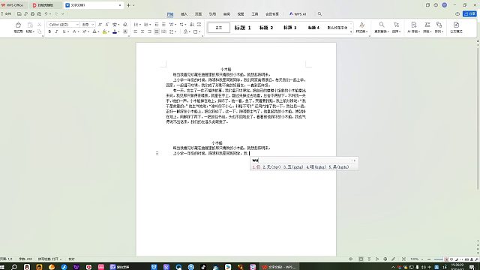Screen dimensions: 480x270
Task: Click the Find and Replace magnifier icon
Action: (x=382, y=25)
